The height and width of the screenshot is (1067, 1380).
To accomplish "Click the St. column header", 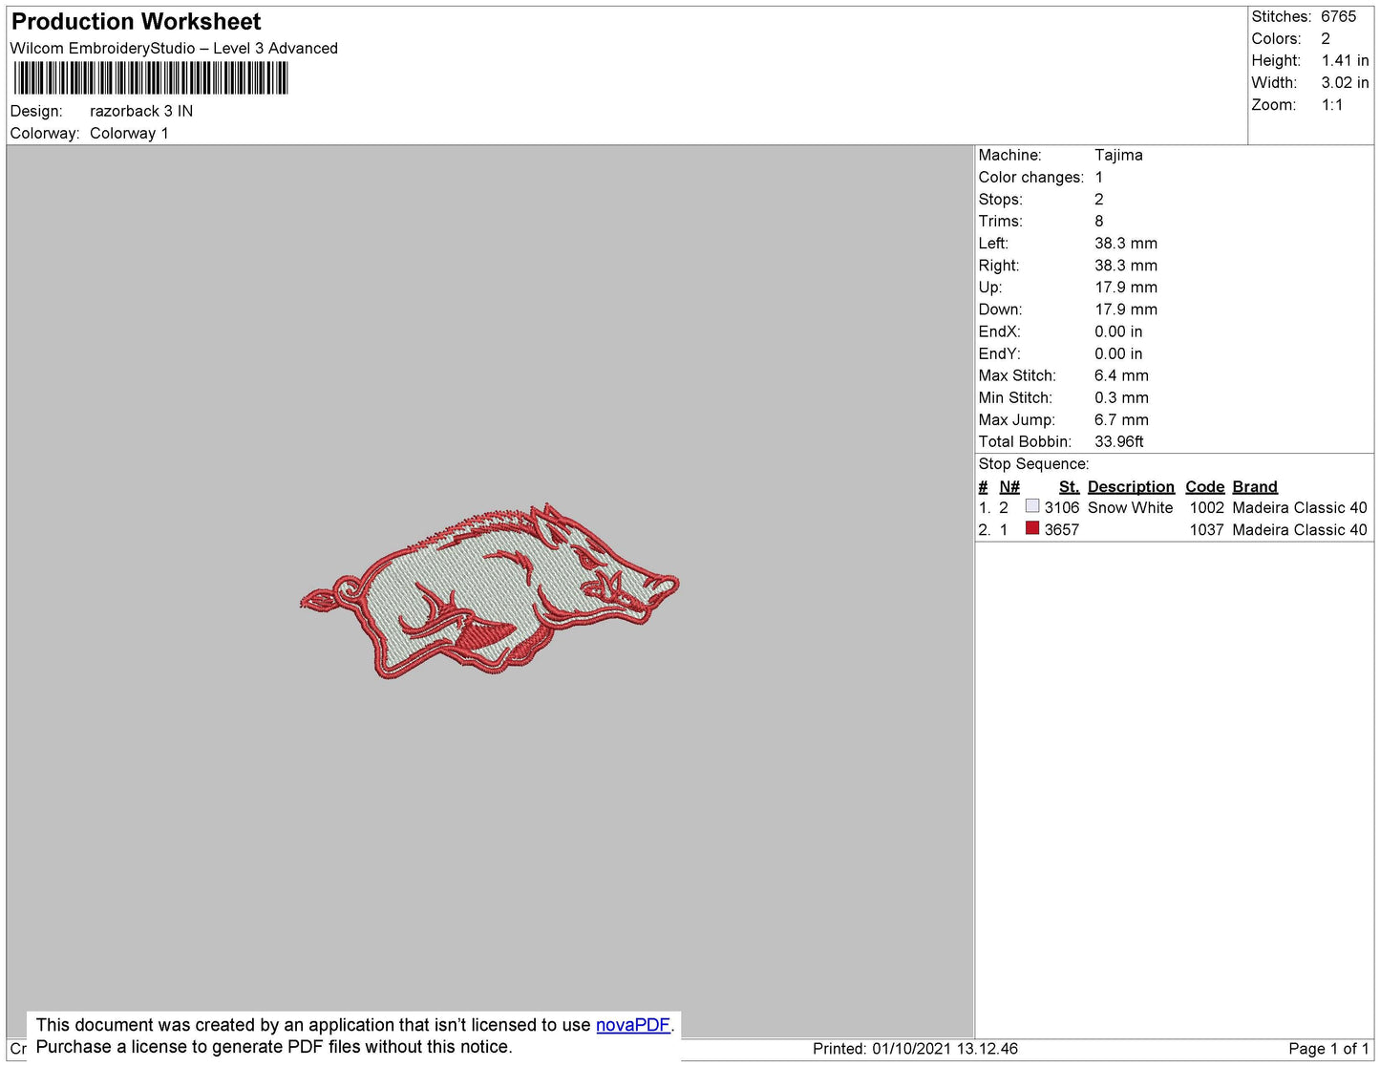I will [x=1069, y=487].
